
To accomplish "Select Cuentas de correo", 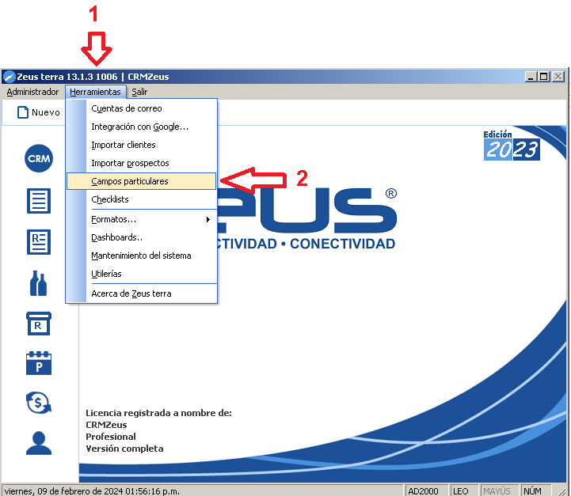I will click(142, 108).
